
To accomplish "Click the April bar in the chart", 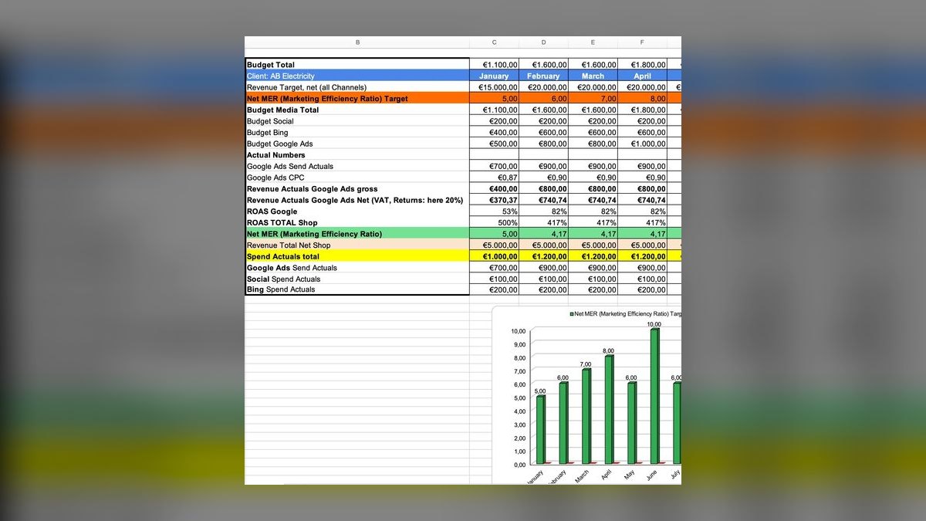I will (x=609, y=409).
